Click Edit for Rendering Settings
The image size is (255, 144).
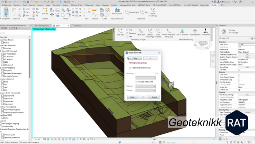[247, 95]
